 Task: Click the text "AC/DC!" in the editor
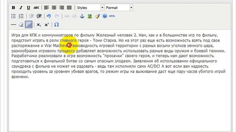point(153,66)
